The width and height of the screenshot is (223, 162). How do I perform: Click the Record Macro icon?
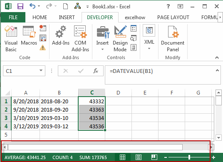(x=43, y=28)
